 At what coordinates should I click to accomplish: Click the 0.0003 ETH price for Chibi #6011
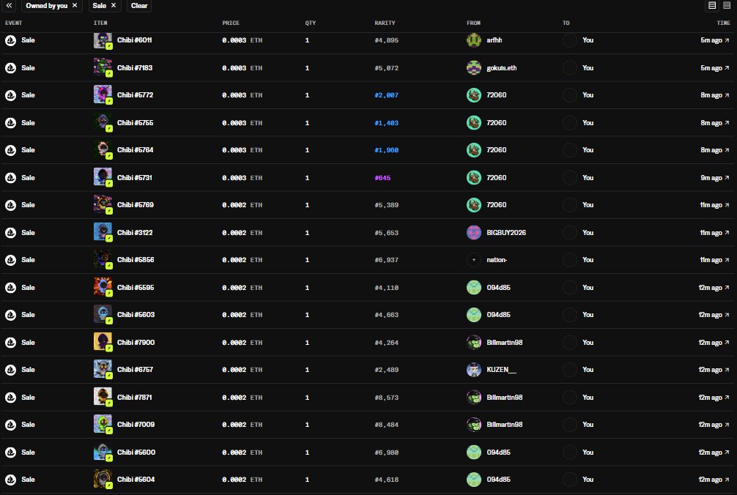pyautogui.click(x=242, y=40)
